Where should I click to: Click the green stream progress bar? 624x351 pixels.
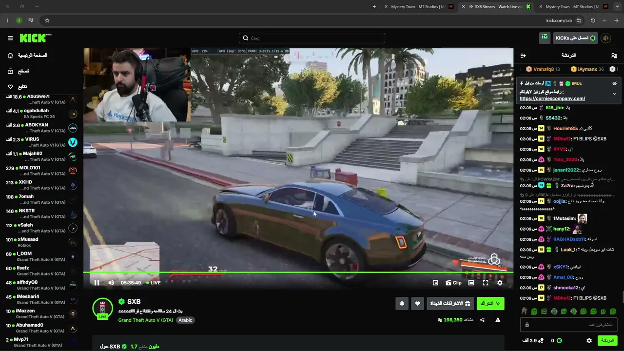[x=298, y=272]
